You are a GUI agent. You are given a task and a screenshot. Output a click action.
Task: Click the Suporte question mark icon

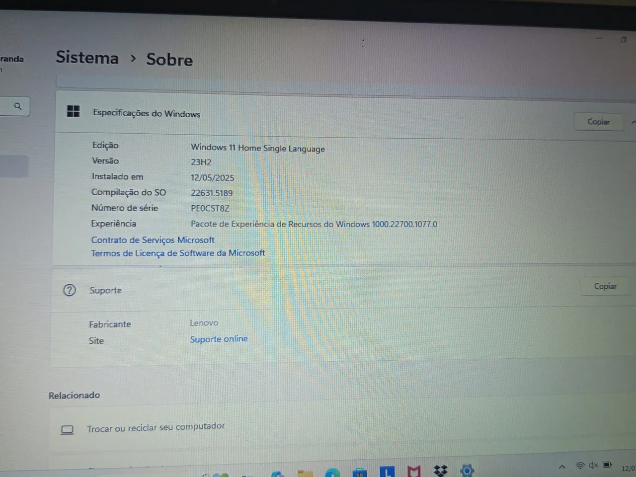pos(70,290)
